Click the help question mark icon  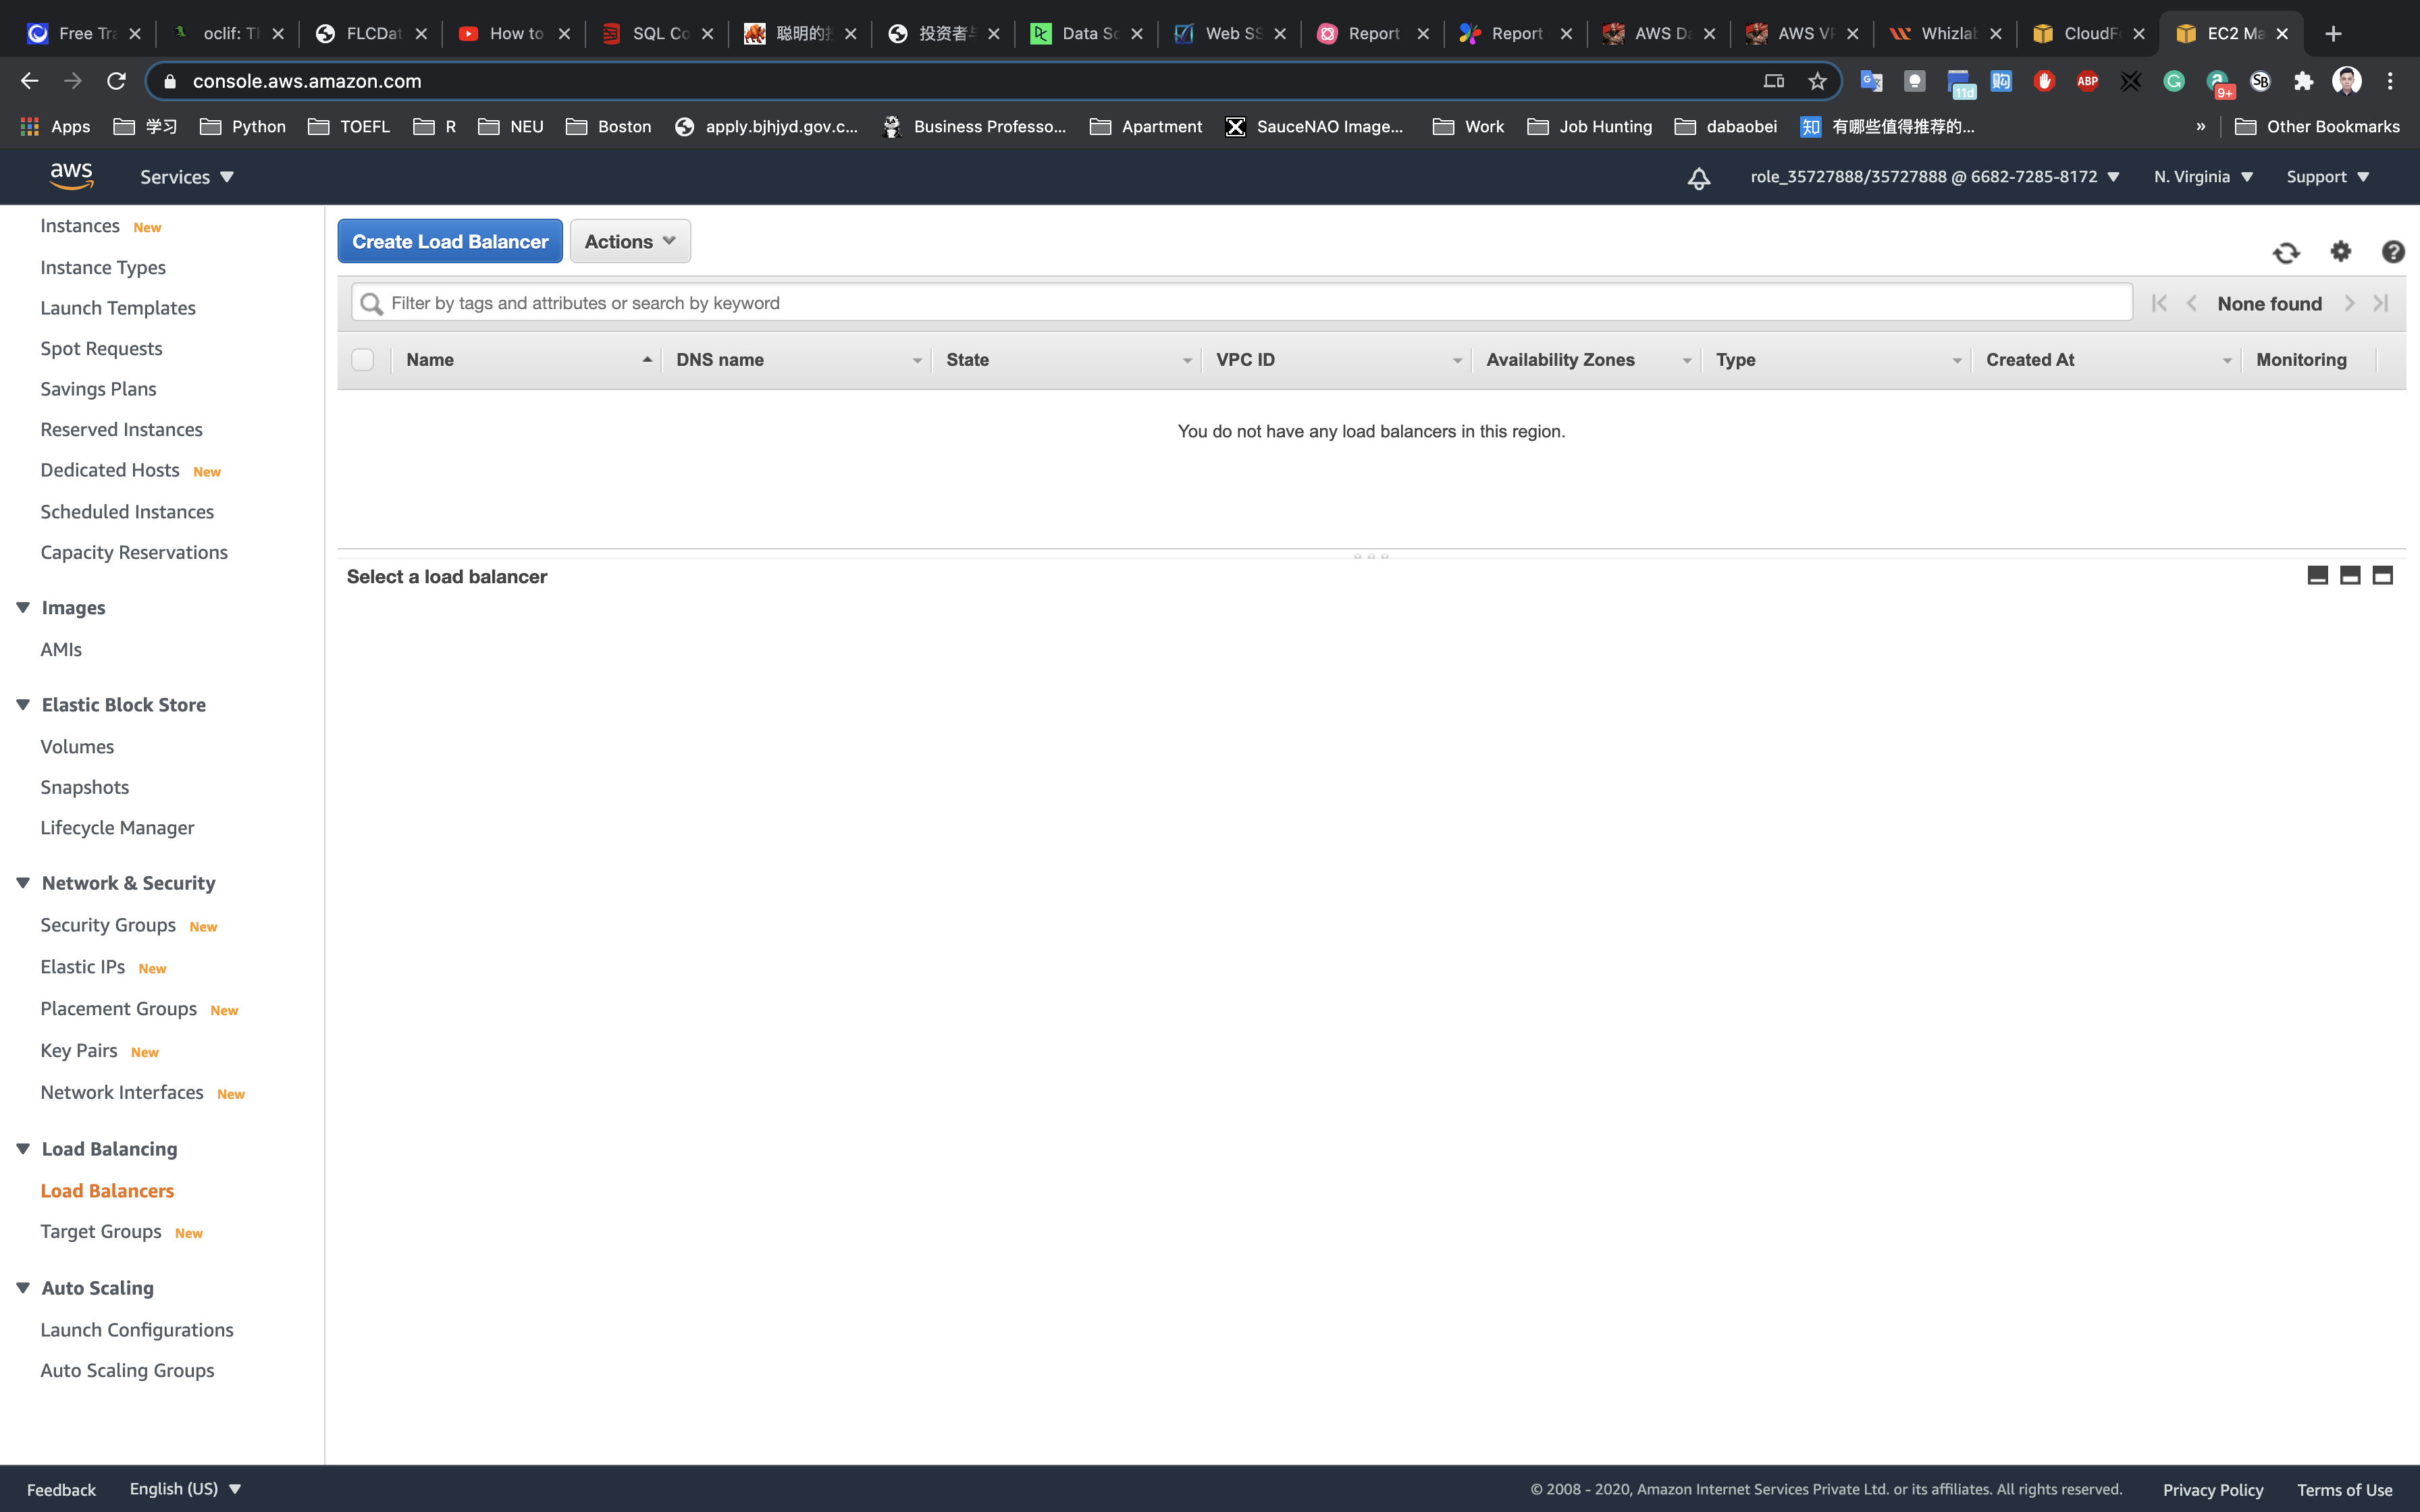[2392, 252]
